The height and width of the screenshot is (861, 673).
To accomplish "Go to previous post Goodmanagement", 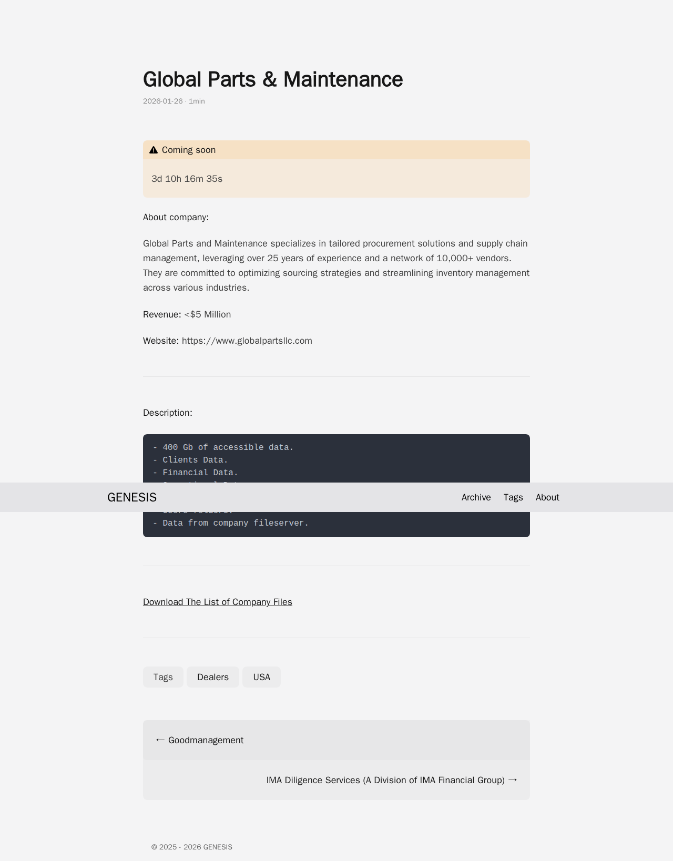I will [x=206, y=740].
